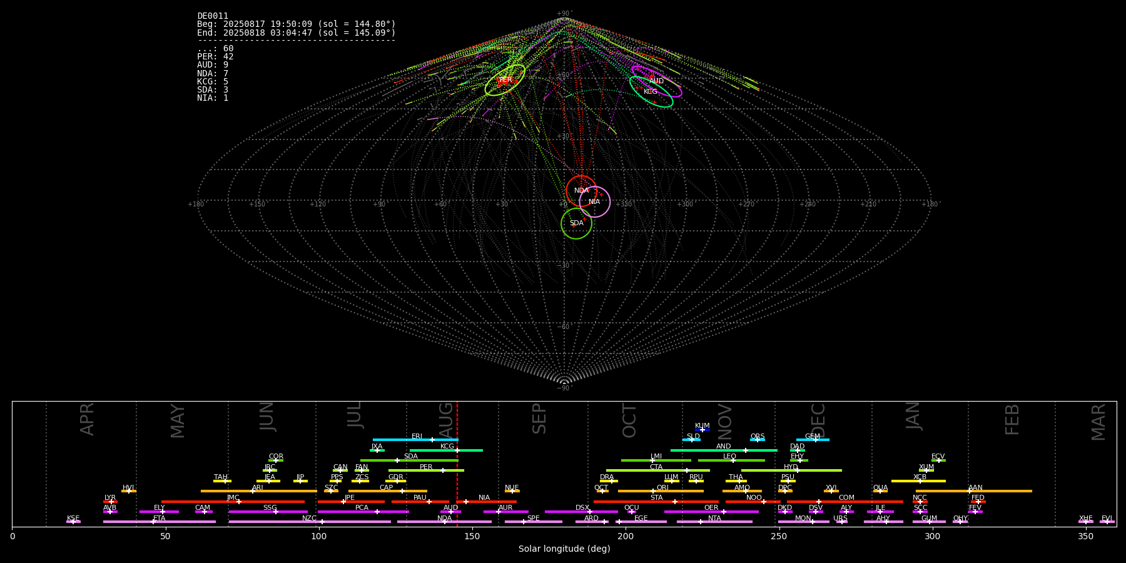Viewport: 1126px width, 563px height.
Task: Select the SDA shower bar in timeline
Action: pyautogui.click(x=409, y=460)
